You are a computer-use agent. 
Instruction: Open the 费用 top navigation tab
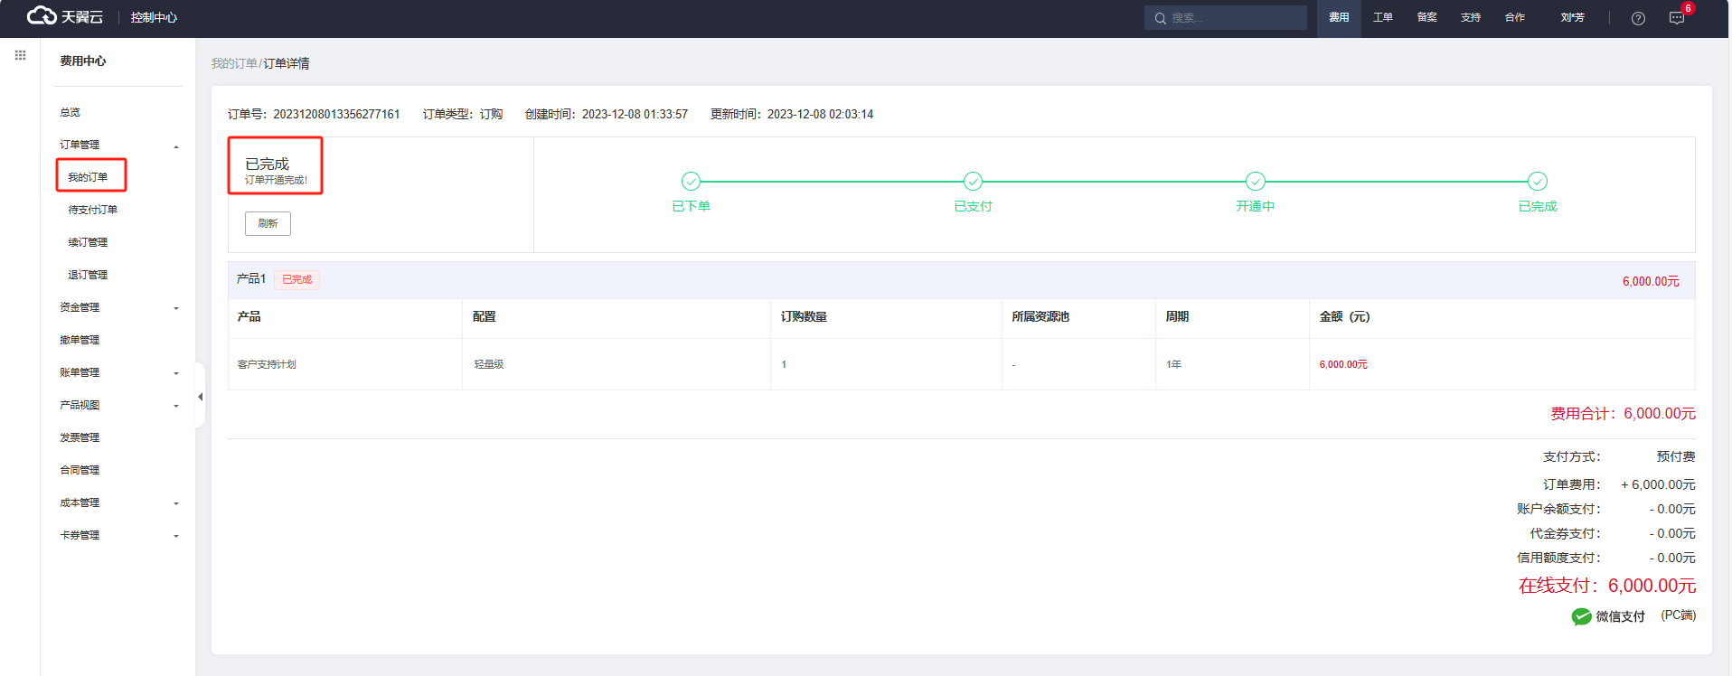[x=1339, y=18]
